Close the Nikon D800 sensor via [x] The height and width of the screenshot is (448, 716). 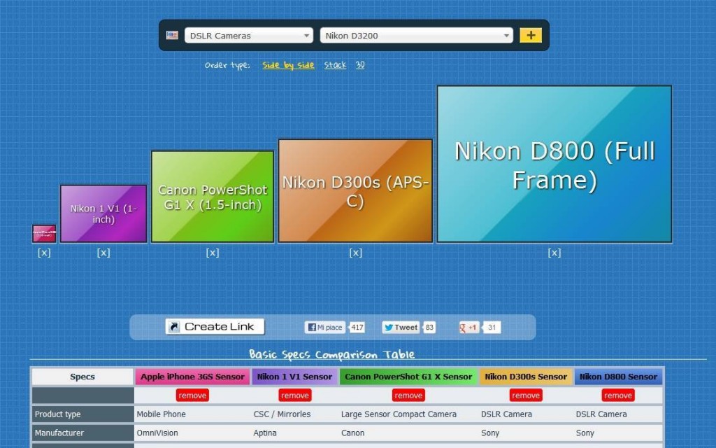(554, 253)
